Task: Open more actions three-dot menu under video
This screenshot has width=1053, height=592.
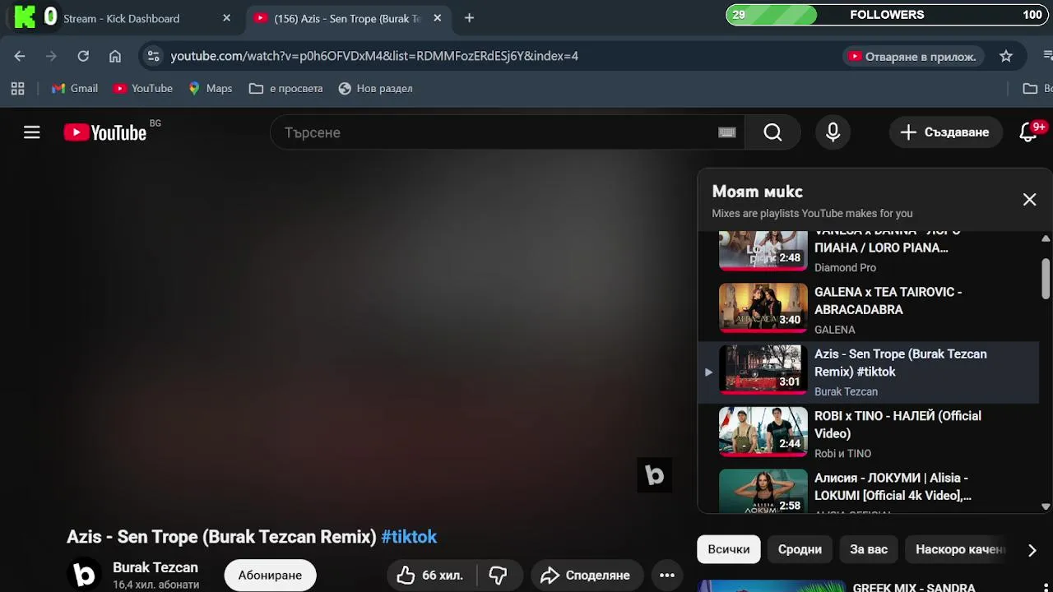Action: pos(667,576)
